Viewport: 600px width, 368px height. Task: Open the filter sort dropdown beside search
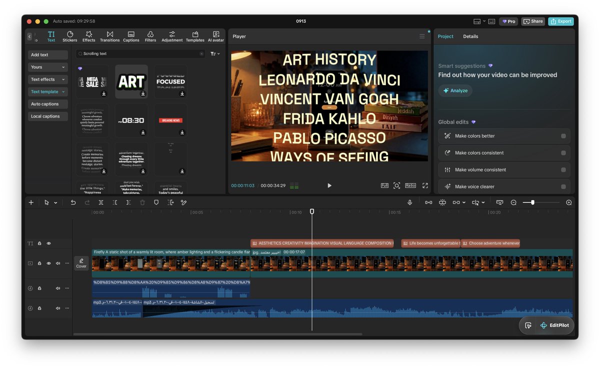tap(215, 53)
